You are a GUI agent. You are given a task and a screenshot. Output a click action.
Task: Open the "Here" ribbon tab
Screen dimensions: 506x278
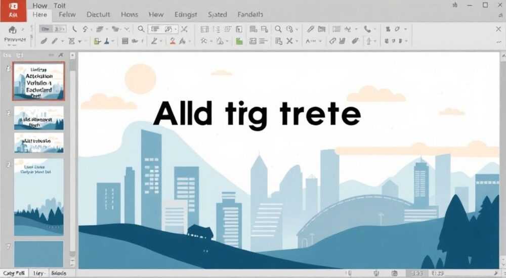point(39,15)
